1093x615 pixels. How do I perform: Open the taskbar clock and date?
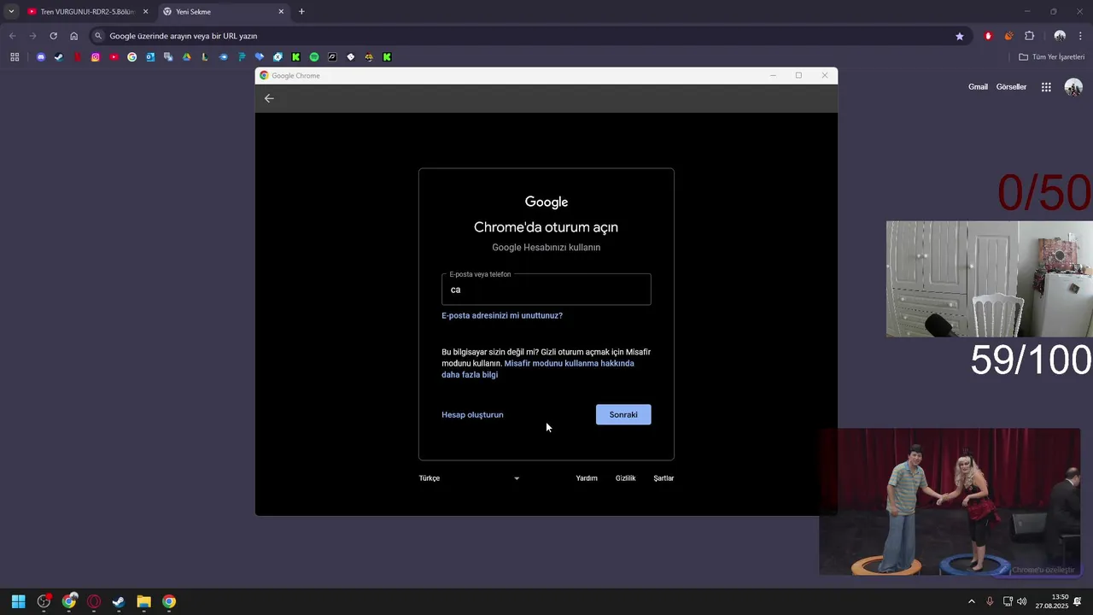(1052, 601)
